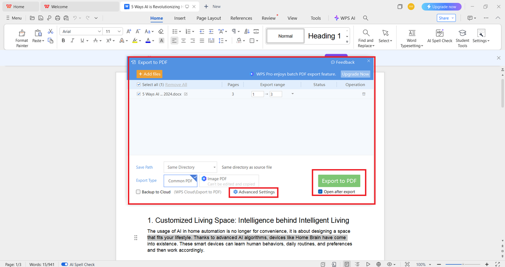505x267 pixels.
Task: Click the Web Layout globe icon
Action: tap(379, 264)
